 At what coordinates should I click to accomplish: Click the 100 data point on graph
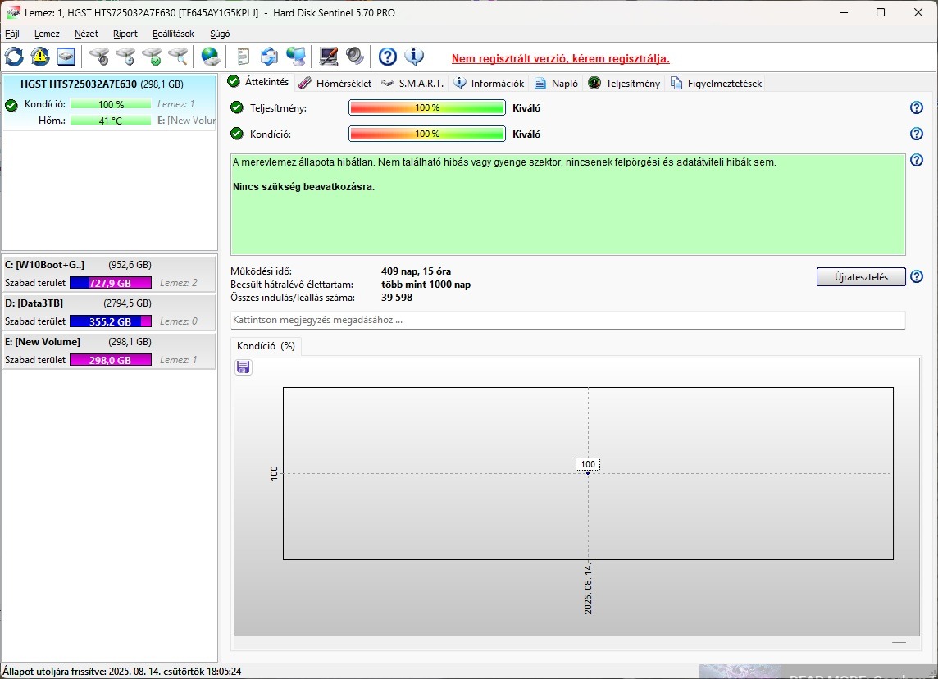[588, 473]
